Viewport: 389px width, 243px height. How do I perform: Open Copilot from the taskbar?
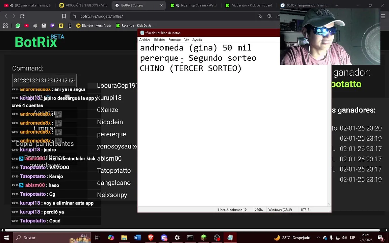tap(111, 238)
